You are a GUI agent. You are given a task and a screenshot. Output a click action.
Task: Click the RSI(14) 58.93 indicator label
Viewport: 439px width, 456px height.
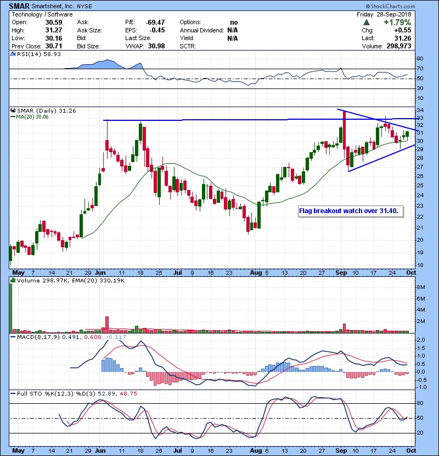click(39, 54)
